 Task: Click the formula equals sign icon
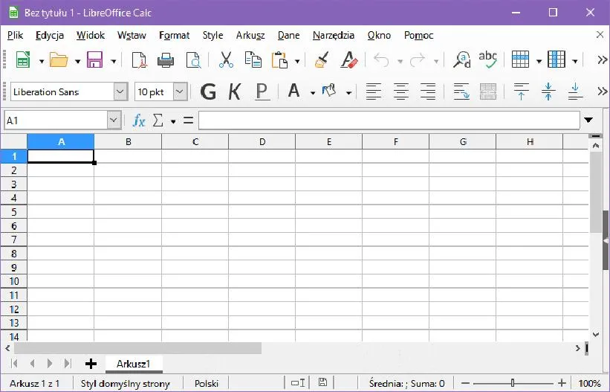coord(188,121)
